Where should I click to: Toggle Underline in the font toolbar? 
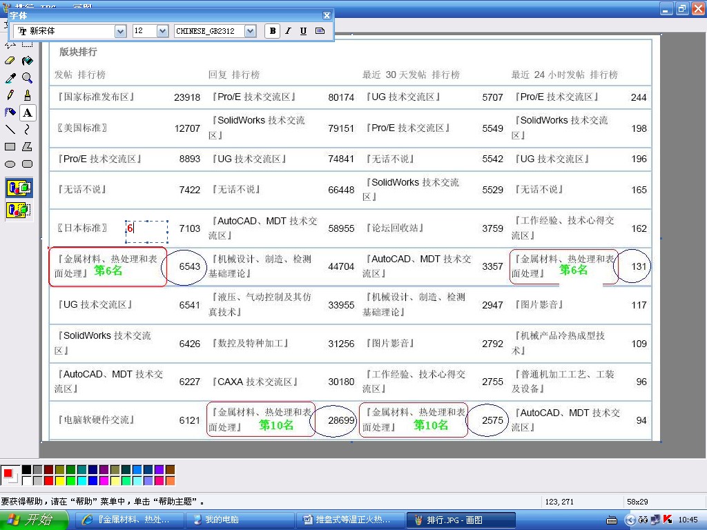point(304,30)
